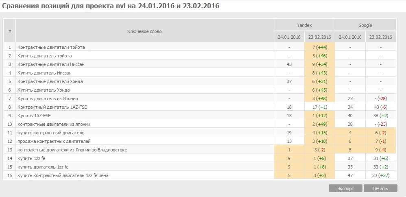Viewport: 406px width, 197px height.
Task: Click keyword купить контрактный двигатель
Action: (51, 133)
